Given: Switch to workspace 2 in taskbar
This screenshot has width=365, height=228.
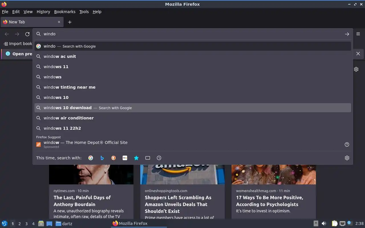Looking at the screenshot, I should [x=19, y=224].
